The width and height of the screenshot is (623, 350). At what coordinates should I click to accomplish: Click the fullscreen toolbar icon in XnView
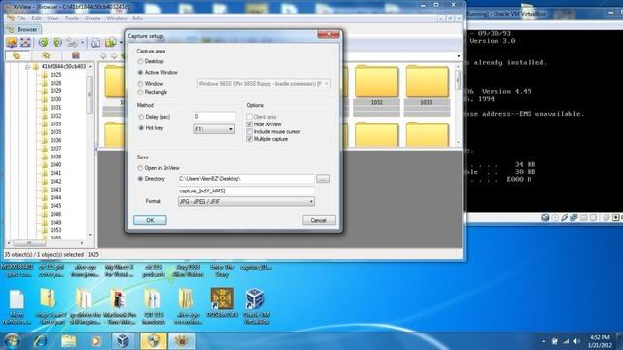click(25, 42)
